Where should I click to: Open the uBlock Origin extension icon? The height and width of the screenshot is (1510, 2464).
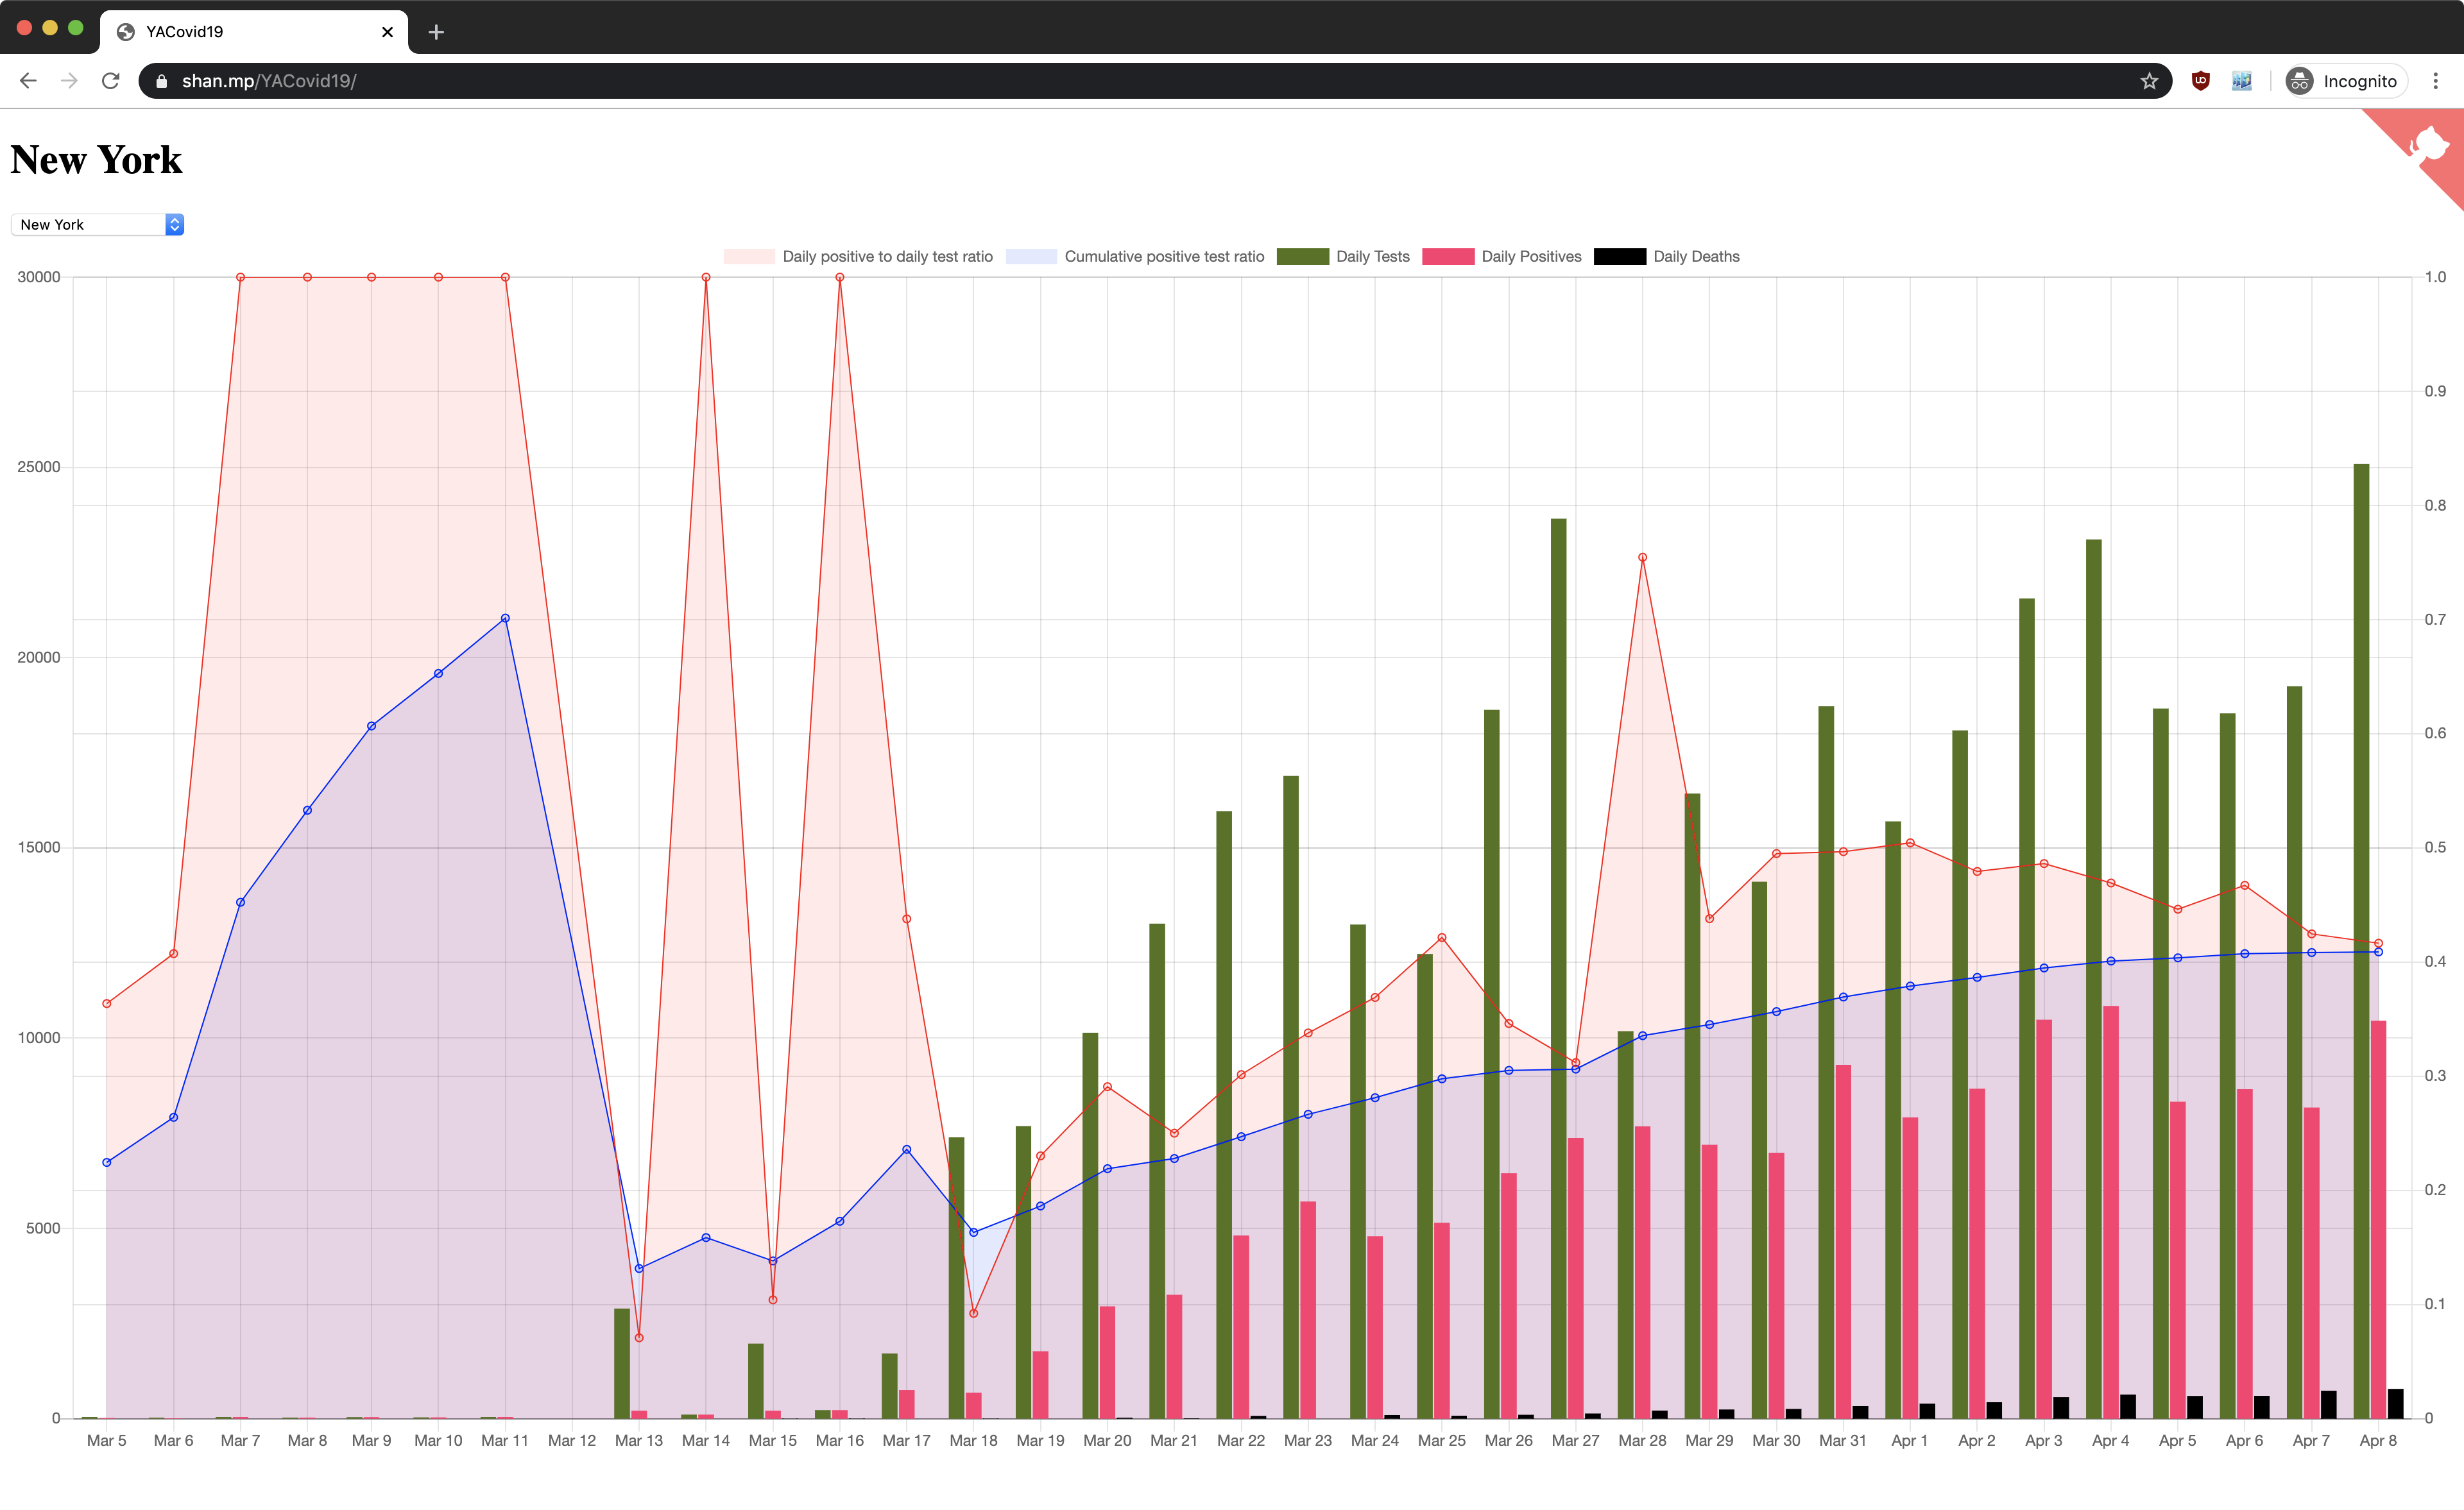point(2200,81)
